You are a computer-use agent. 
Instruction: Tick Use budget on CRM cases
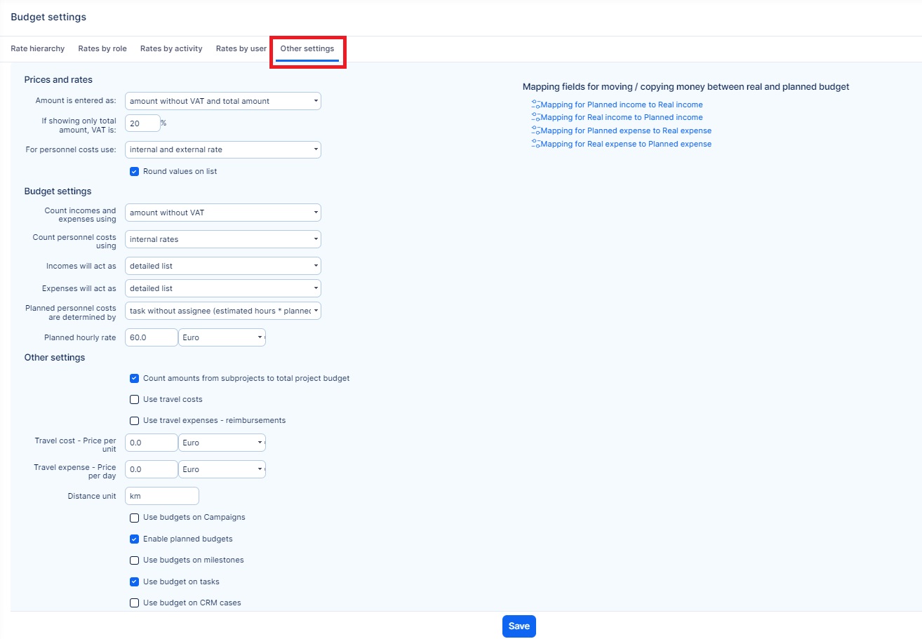135,603
